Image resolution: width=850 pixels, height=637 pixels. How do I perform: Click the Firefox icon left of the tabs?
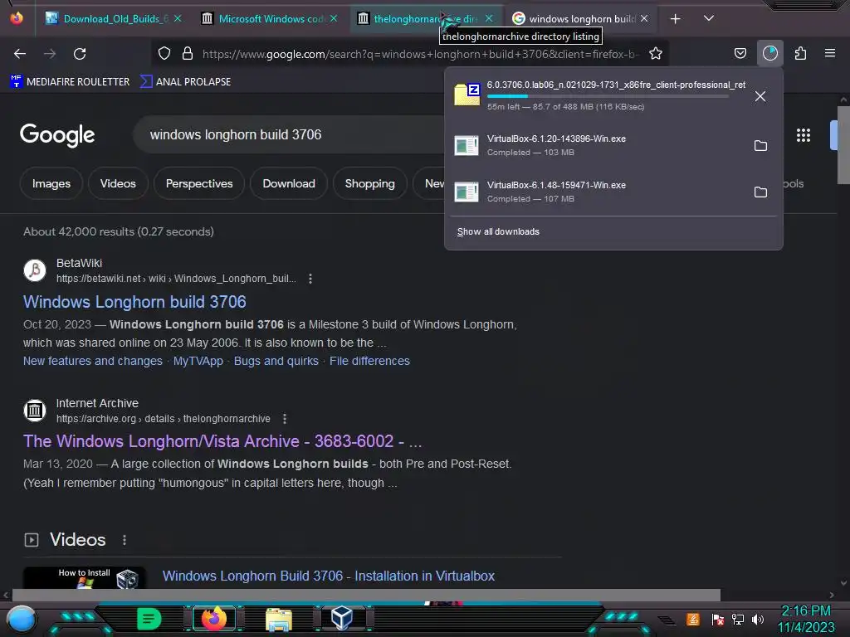[x=17, y=18]
